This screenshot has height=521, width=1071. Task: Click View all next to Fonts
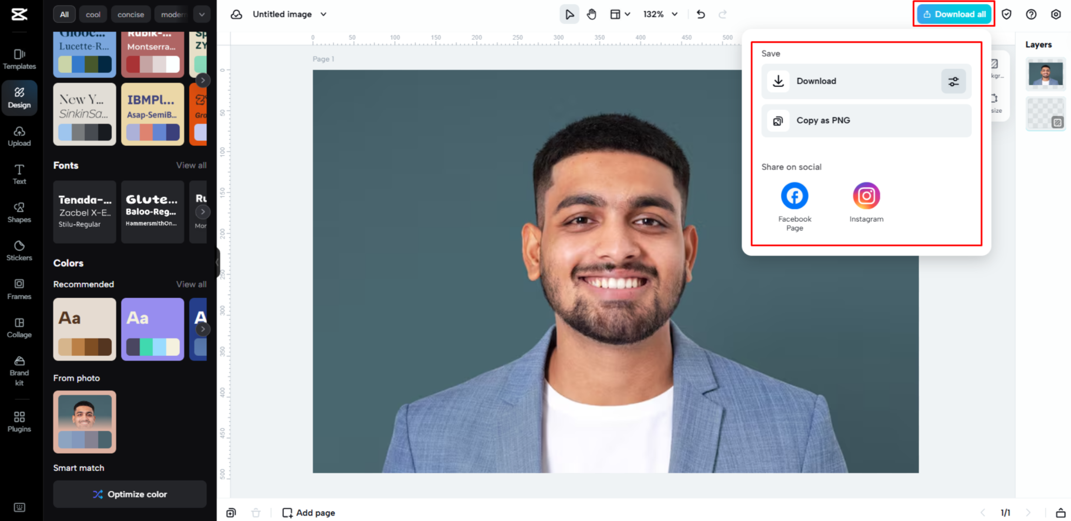click(x=191, y=165)
